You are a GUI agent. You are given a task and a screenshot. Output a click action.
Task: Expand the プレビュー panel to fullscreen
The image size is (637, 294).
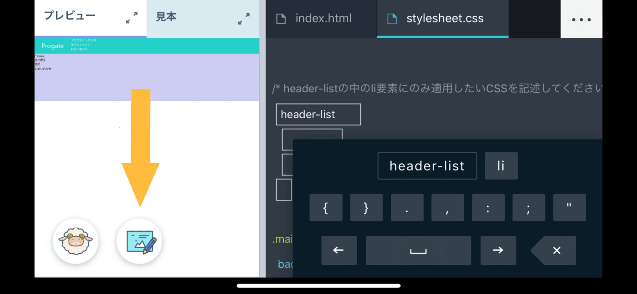[132, 18]
